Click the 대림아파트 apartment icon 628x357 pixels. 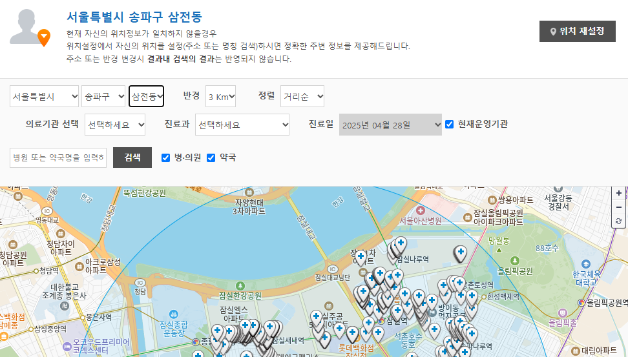click(x=576, y=351)
